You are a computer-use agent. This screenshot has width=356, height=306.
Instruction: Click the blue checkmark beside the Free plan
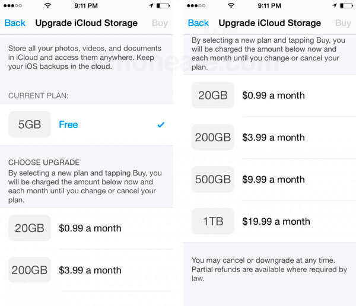pyautogui.click(x=161, y=125)
